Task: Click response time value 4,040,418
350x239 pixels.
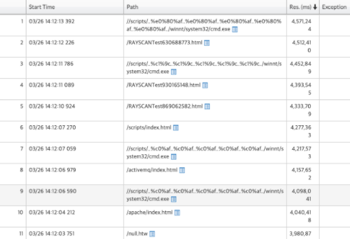Action: (301, 216)
